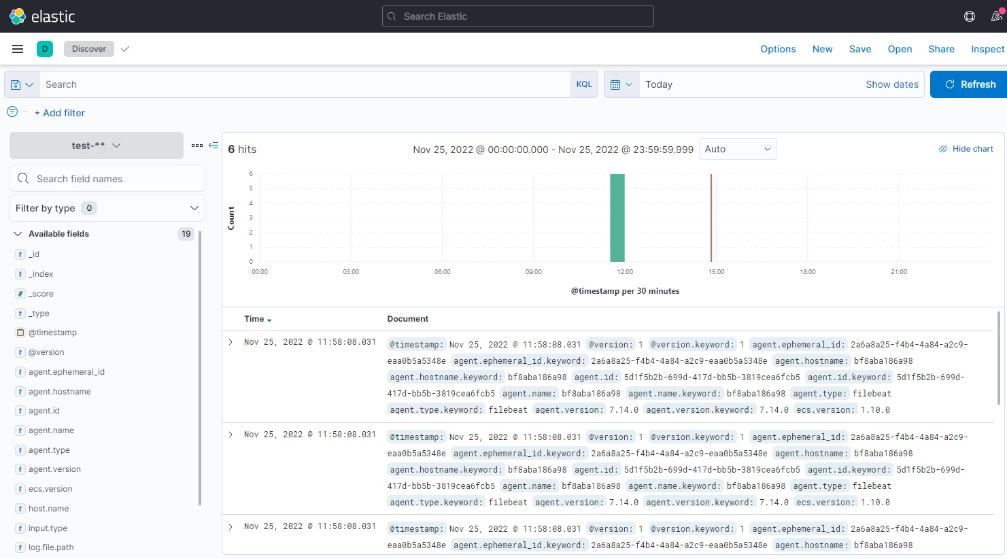Focus the Search Elastic global field
1007x559 pixels.
pyautogui.click(x=518, y=16)
